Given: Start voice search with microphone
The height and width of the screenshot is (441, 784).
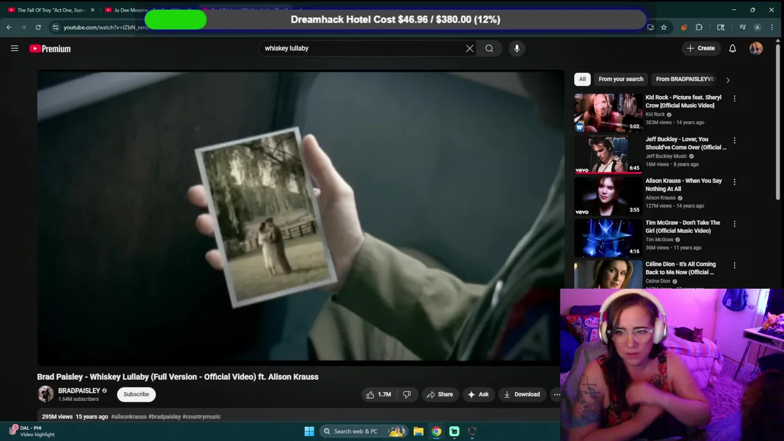Looking at the screenshot, I should click(x=517, y=48).
